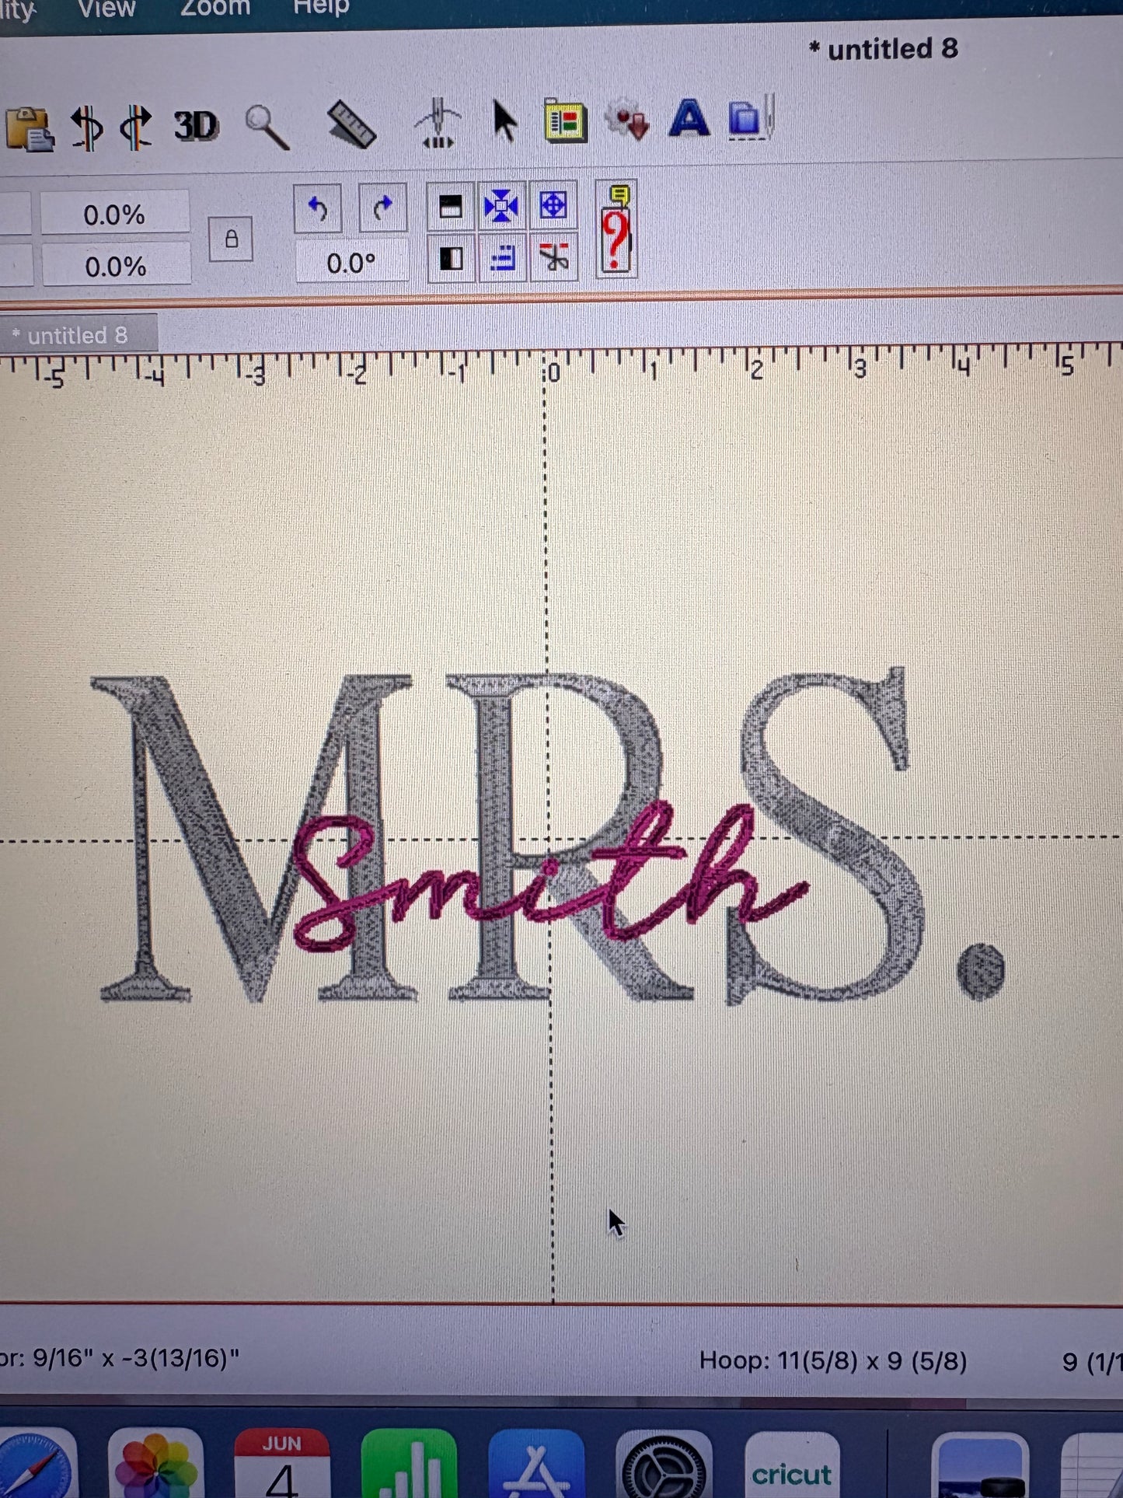This screenshot has width=1123, height=1498.
Task: Select the magnifying glass zoom tool
Action: coord(267,127)
